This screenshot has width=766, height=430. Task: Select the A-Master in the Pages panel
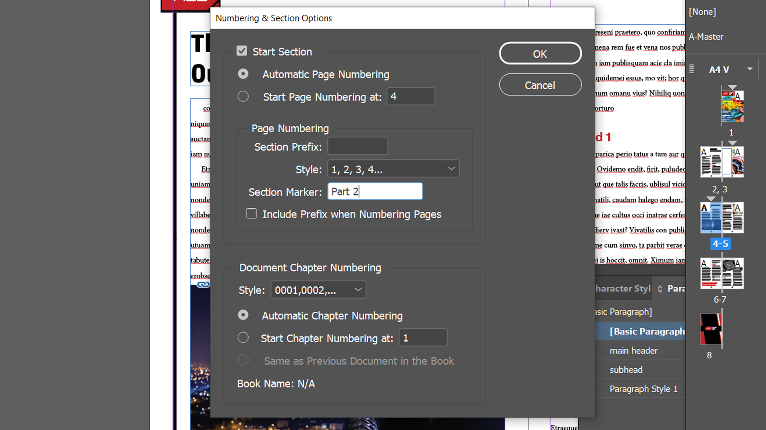pos(706,37)
